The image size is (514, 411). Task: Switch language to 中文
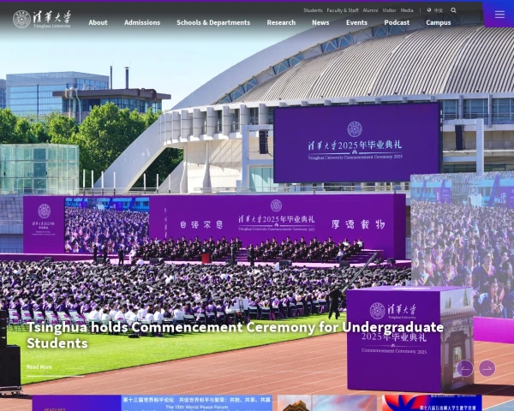click(439, 10)
